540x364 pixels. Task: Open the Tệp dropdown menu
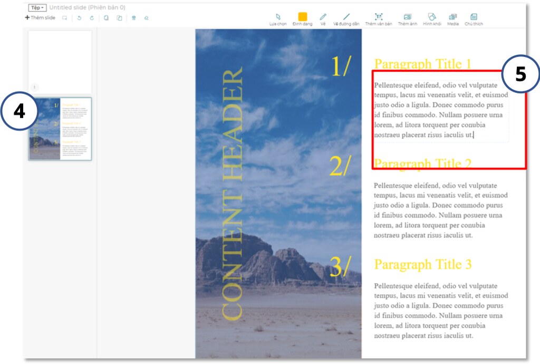point(37,8)
